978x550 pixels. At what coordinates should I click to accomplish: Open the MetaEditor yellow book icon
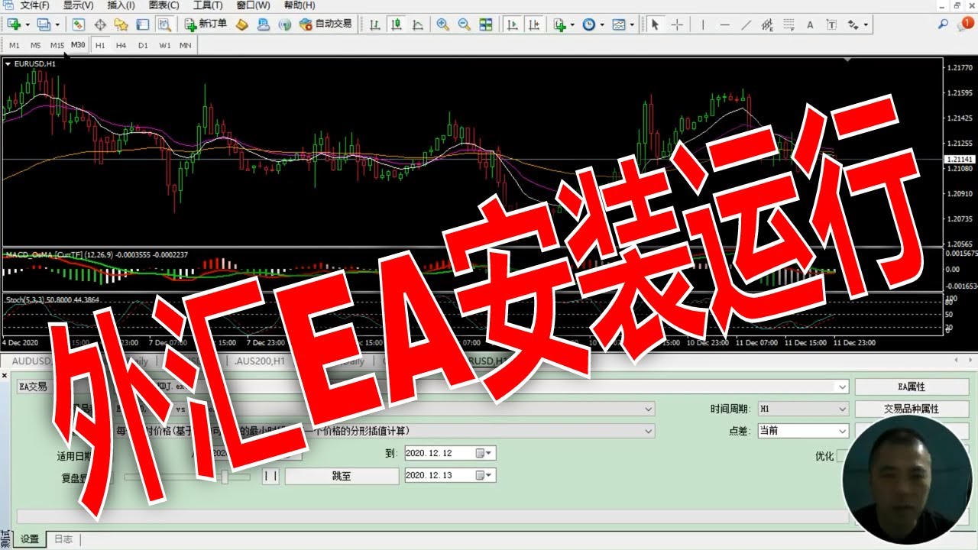pos(242,24)
